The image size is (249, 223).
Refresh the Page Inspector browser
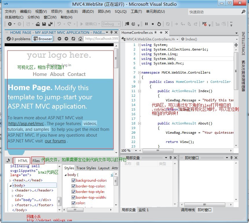point(73,39)
